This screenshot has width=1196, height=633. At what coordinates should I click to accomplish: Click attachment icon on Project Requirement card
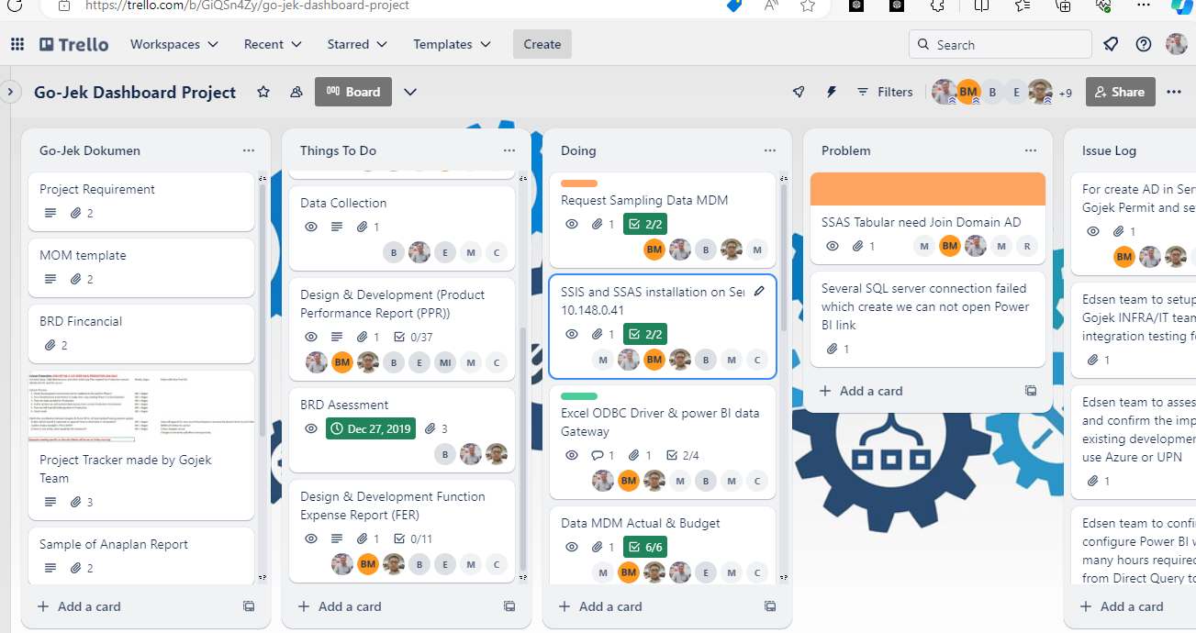(76, 214)
